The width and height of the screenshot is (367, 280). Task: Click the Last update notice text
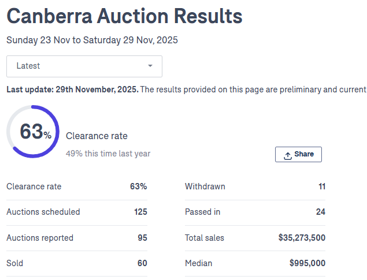186,89
